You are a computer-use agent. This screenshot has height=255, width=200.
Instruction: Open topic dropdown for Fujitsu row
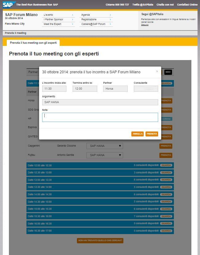(x=105, y=155)
